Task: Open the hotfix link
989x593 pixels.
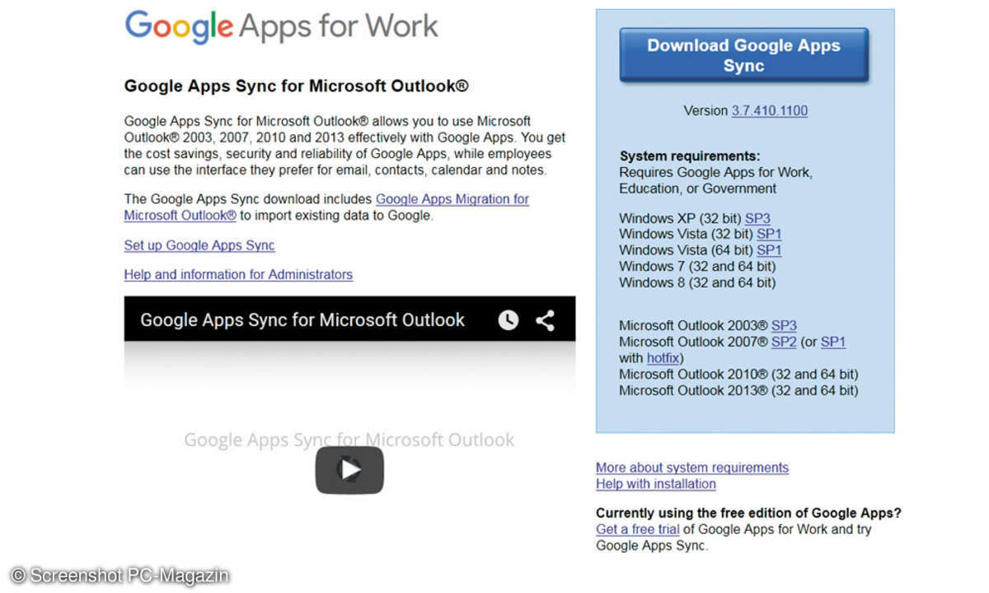Action: point(663,357)
